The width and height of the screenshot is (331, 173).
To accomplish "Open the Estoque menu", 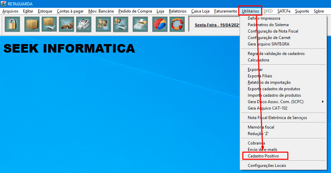I will pos(45,11).
